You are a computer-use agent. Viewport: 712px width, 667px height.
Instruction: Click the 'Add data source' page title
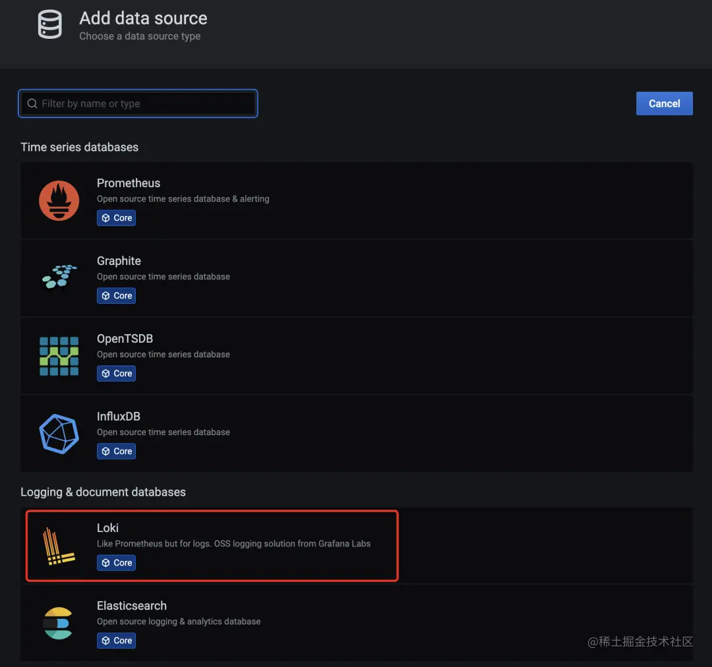[x=144, y=18]
